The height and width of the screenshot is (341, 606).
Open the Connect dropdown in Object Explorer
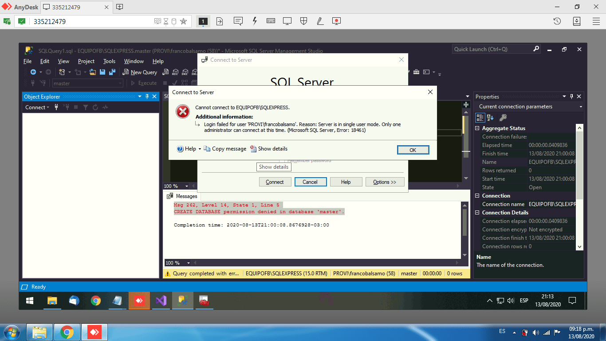pyautogui.click(x=37, y=107)
